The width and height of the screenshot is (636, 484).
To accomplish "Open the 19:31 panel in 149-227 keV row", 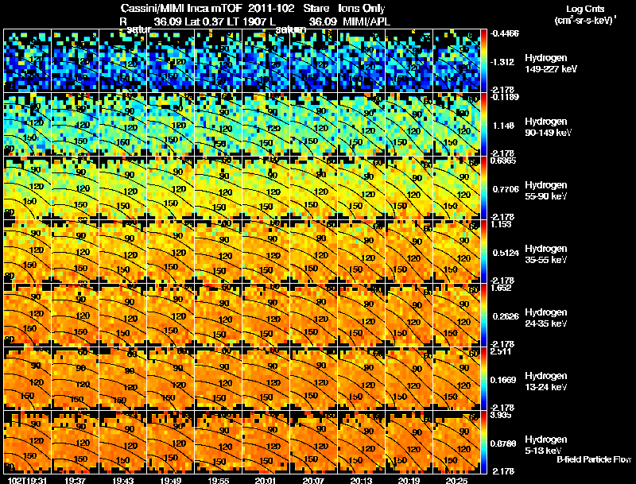I will (27, 60).
